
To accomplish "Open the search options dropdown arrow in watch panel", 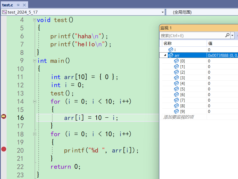I will coord(232,35).
